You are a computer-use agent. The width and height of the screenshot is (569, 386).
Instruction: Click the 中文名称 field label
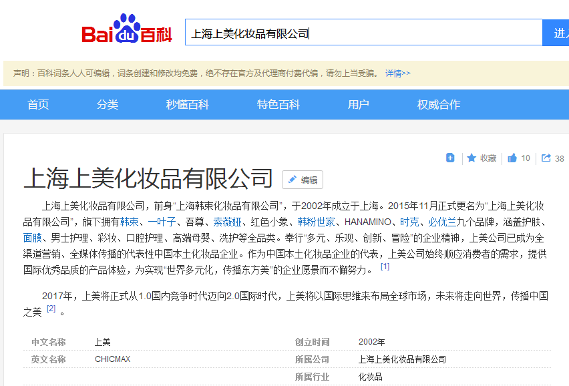point(49,342)
